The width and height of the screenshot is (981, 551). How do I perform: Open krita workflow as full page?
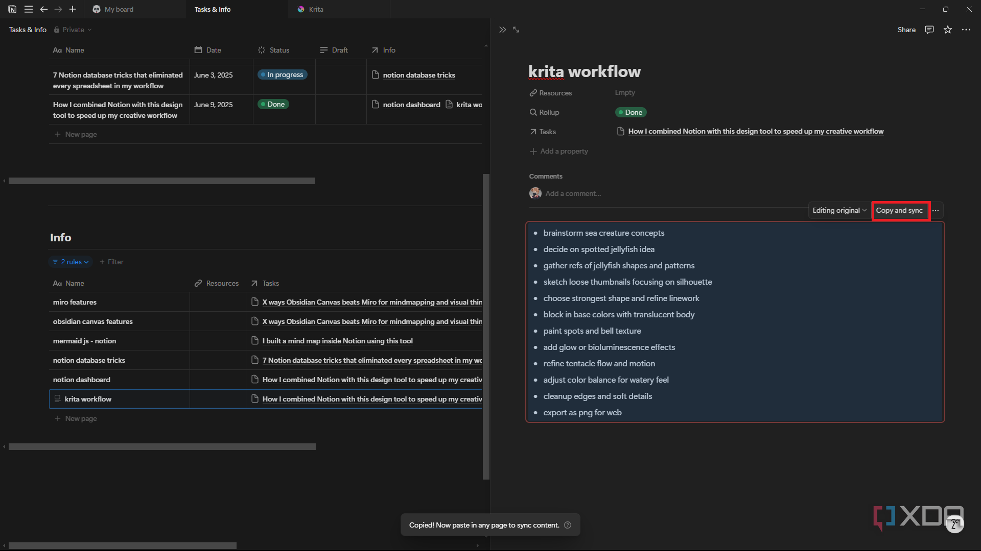pos(517,30)
